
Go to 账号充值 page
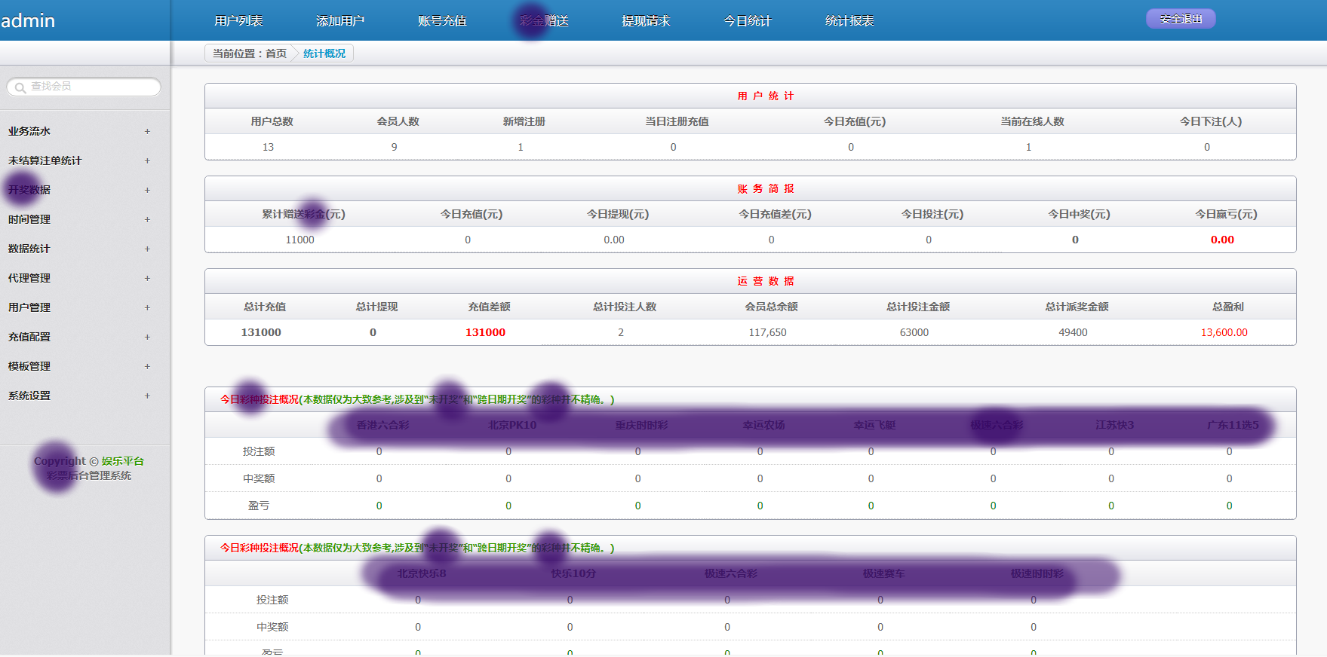click(x=442, y=21)
